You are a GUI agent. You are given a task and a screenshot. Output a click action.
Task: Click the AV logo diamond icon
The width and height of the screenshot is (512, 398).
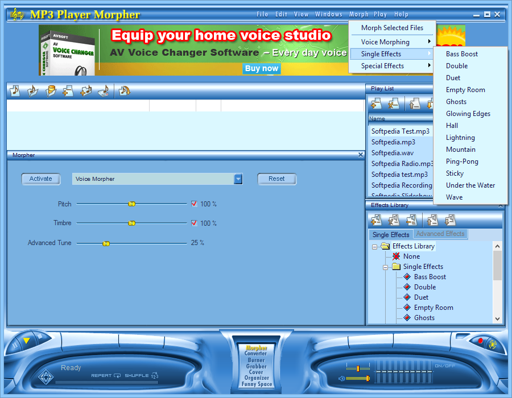pyautogui.click(x=46, y=378)
